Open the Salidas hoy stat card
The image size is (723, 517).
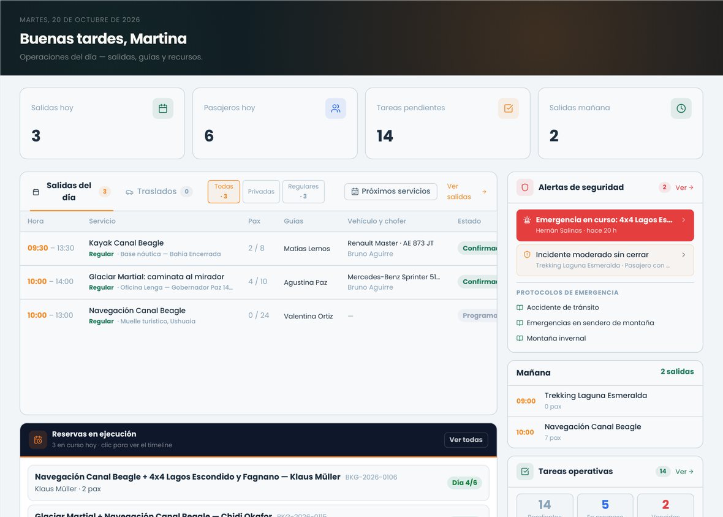coord(102,124)
